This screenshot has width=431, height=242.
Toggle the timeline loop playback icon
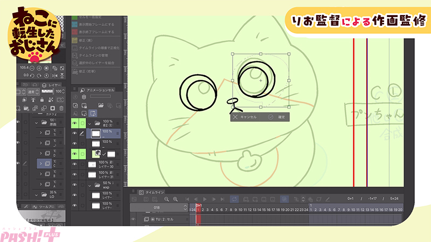pos(234,199)
